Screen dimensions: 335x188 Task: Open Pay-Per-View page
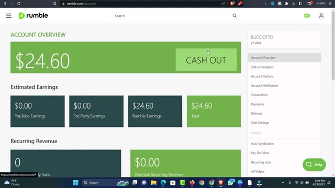(x=260, y=153)
